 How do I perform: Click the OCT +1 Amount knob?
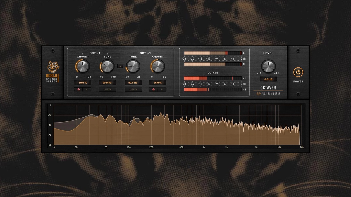tap(158, 66)
